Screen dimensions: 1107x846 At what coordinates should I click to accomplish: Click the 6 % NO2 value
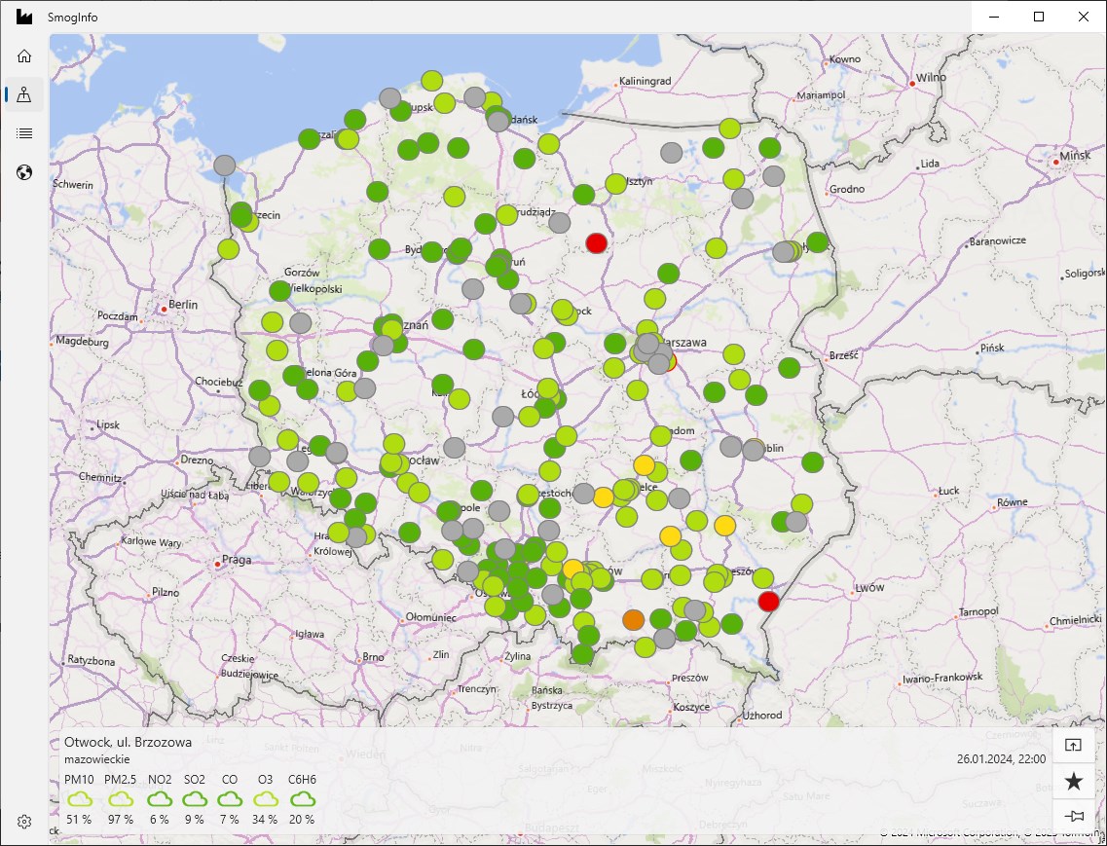coord(160,820)
